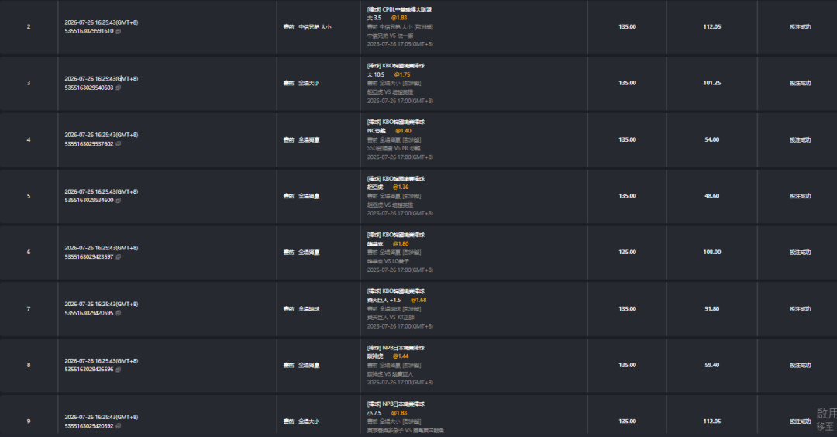Viewport: 837px width, 437px height.
Task: Copy order number 5355163029420595 via copy icon
Action: click(x=119, y=313)
